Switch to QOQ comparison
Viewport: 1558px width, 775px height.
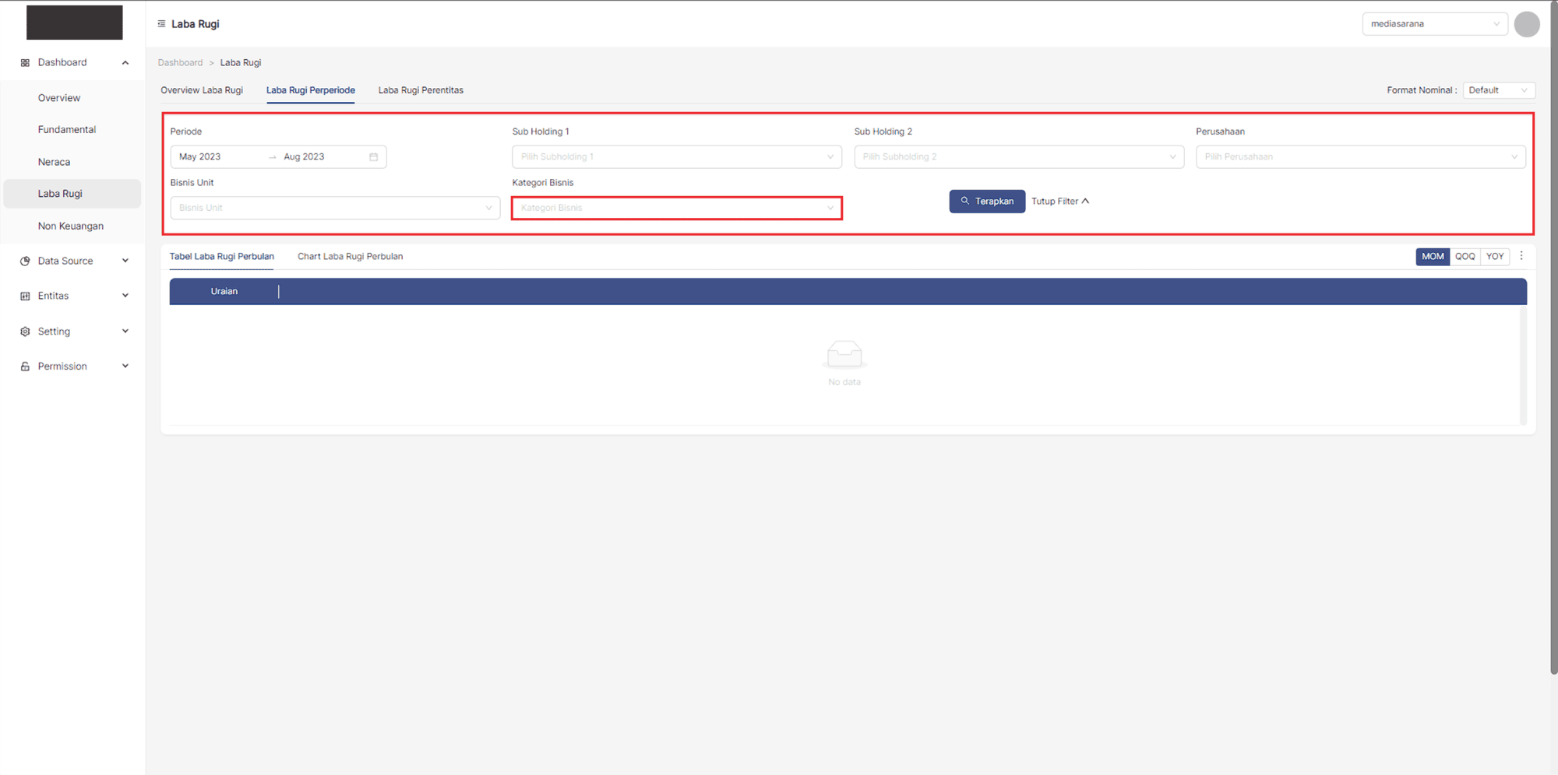click(x=1465, y=257)
